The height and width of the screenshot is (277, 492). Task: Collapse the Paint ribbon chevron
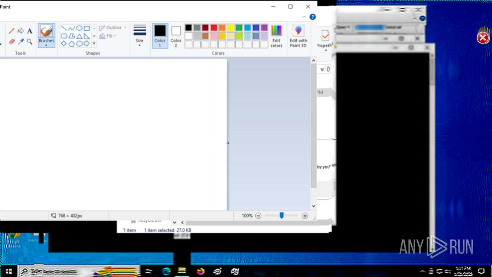[x=304, y=17]
